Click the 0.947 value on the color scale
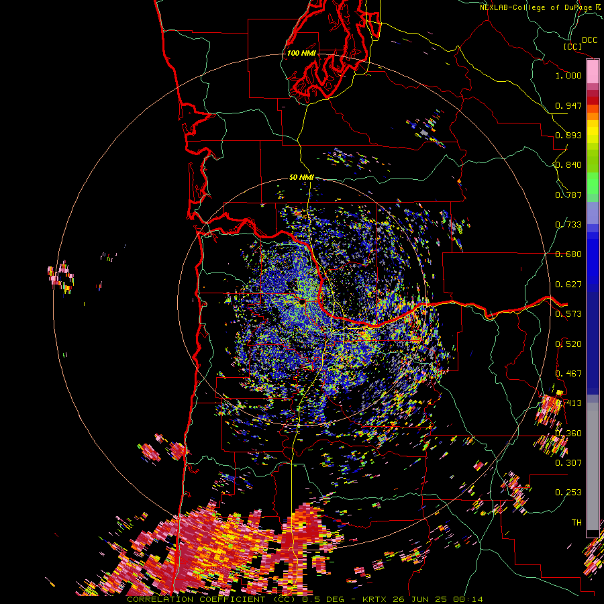Viewport: 604px width, 604px height. pyautogui.click(x=568, y=105)
